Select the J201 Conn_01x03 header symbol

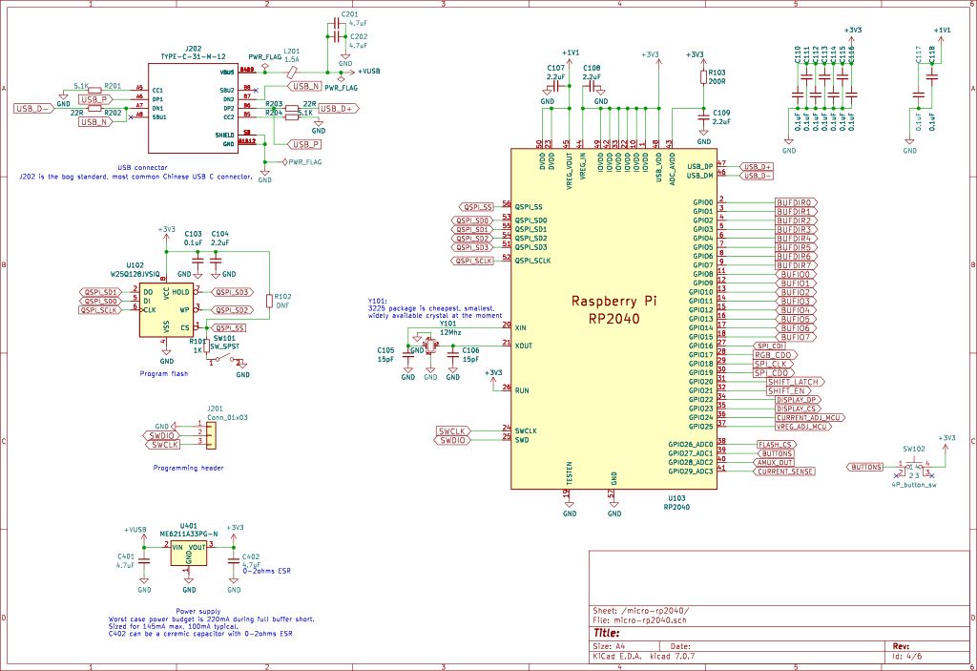[x=211, y=435]
